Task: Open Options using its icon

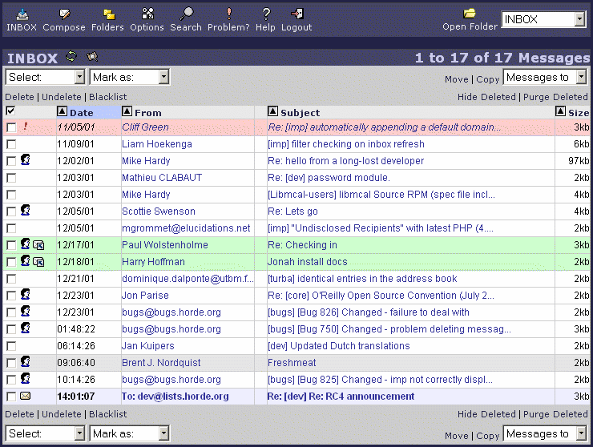Action: 147,14
